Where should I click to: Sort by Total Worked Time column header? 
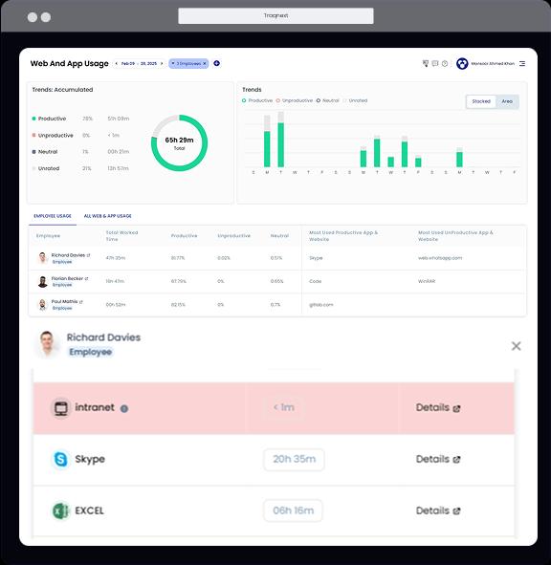click(121, 236)
